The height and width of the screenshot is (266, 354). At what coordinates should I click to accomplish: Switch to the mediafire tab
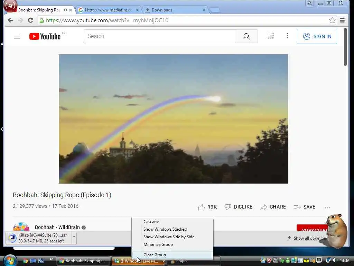tap(108, 10)
